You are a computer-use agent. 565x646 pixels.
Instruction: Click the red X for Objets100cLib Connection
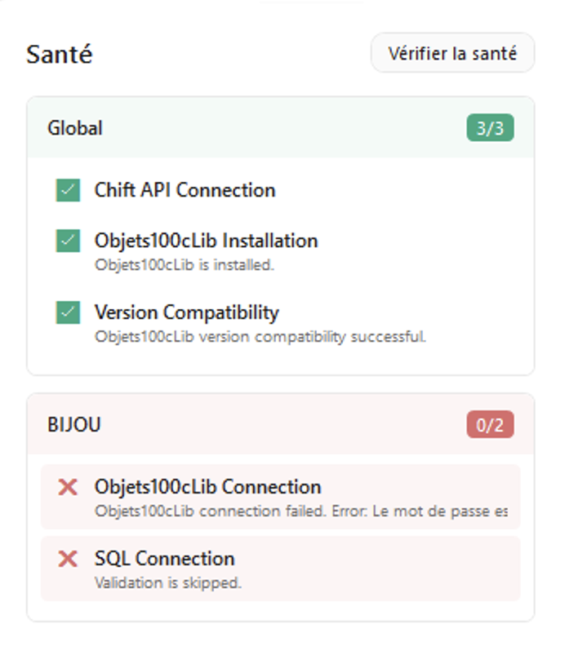tap(68, 487)
